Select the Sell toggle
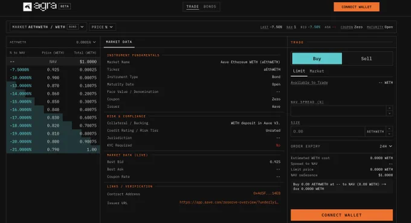411x223 pixels. point(366,59)
